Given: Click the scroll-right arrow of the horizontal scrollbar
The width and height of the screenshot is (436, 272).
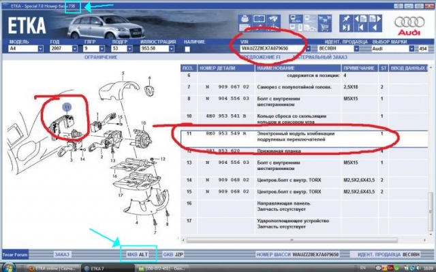Looking at the screenshot, I should click(425, 240).
